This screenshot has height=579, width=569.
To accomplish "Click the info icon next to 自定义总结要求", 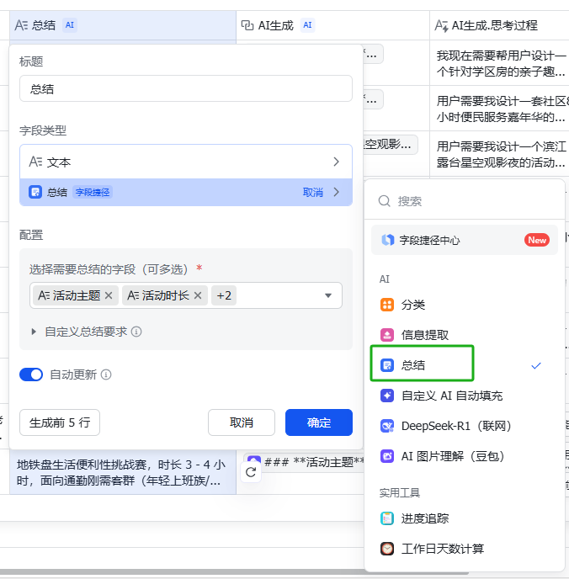I will pos(136,332).
